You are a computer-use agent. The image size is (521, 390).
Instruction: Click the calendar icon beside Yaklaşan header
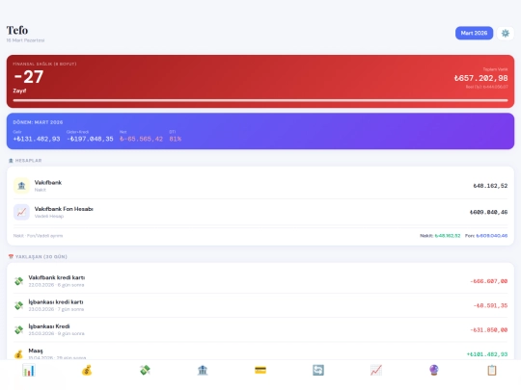tap(11, 256)
